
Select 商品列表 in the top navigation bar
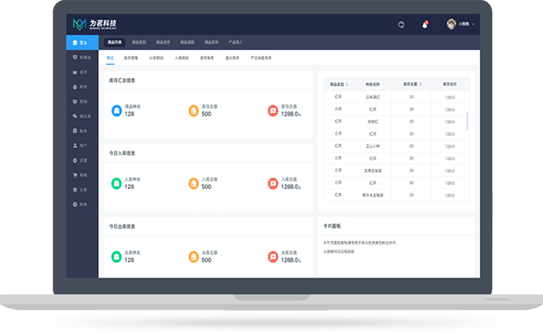(x=115, y=42)
